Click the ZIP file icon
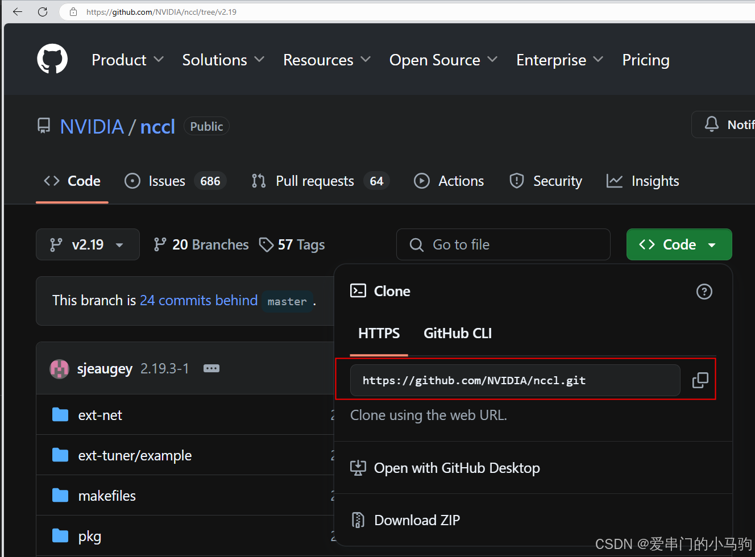This screenshot has width=755, height=557. [358, 520]
